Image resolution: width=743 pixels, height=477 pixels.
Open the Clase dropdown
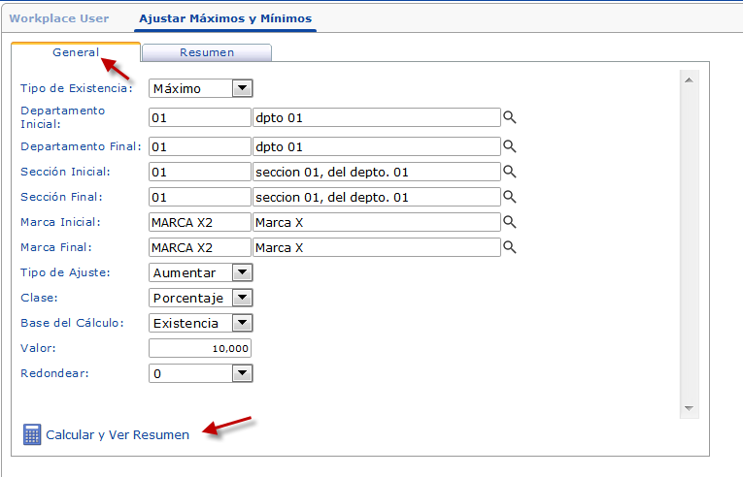[x=242, y=298]
